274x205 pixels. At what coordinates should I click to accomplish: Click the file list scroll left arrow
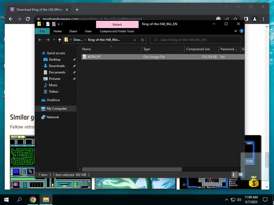click(80, 169)
